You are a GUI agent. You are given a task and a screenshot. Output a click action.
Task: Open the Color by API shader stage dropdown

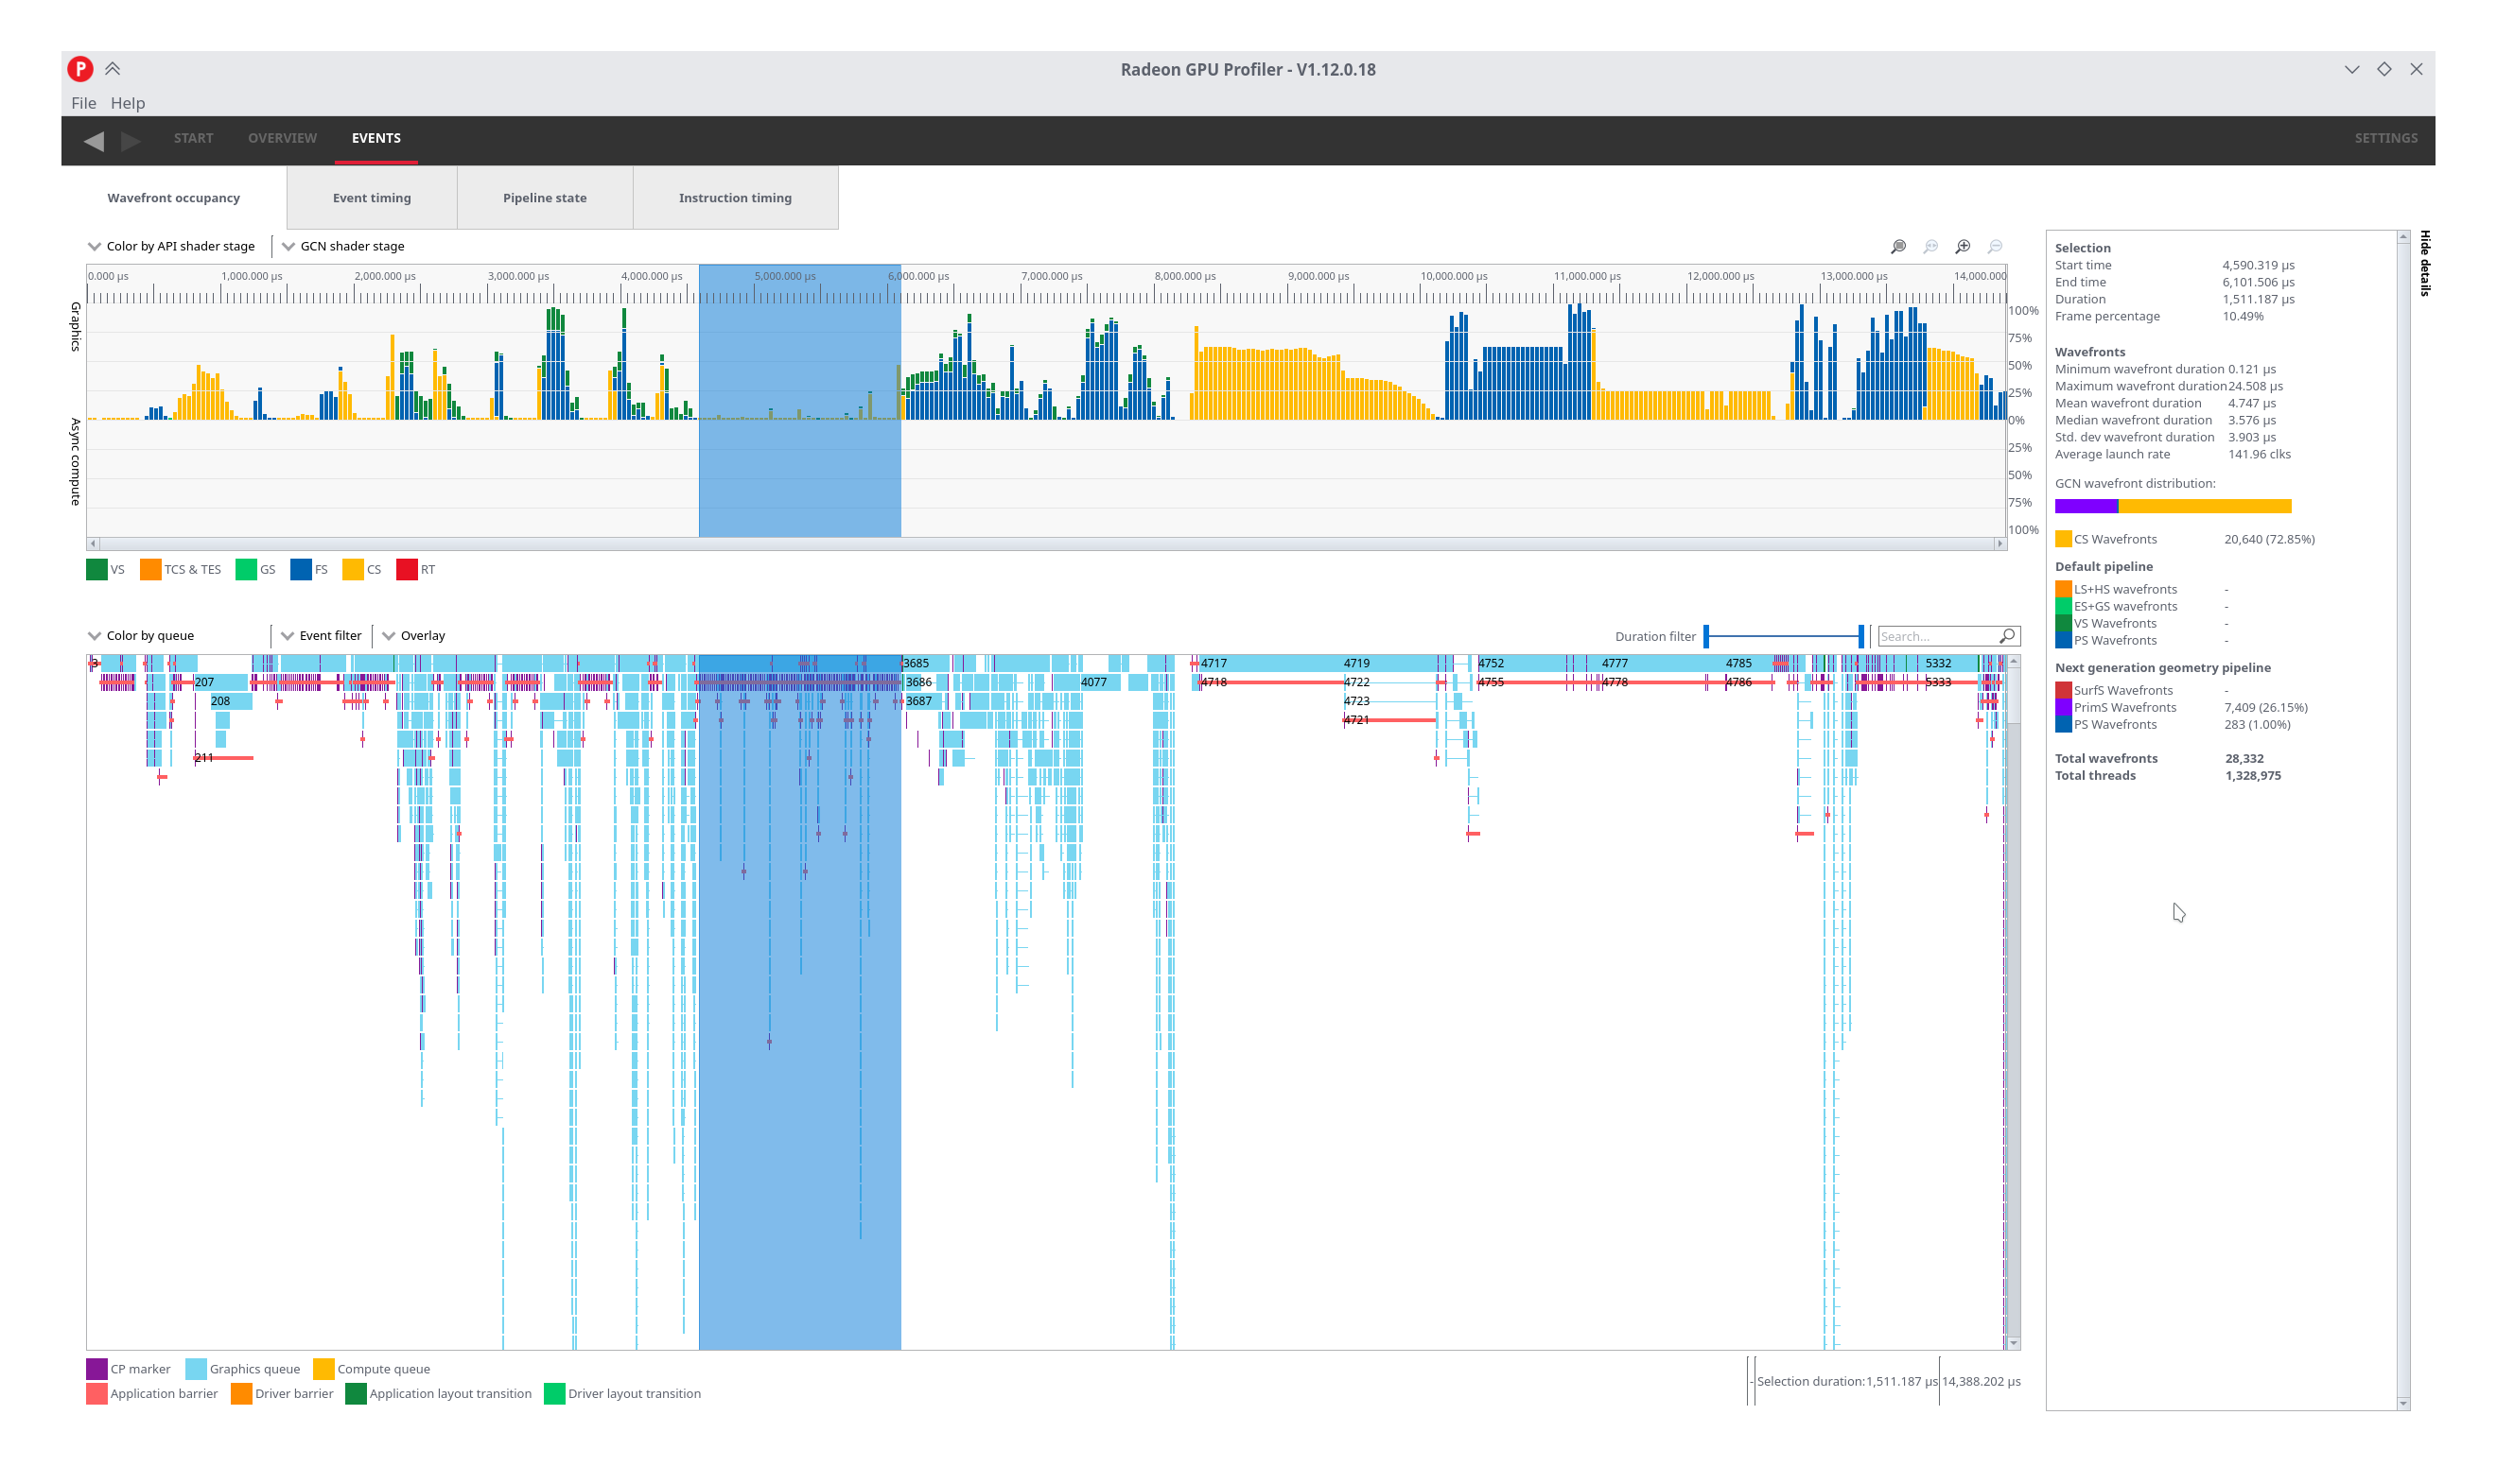171,246
